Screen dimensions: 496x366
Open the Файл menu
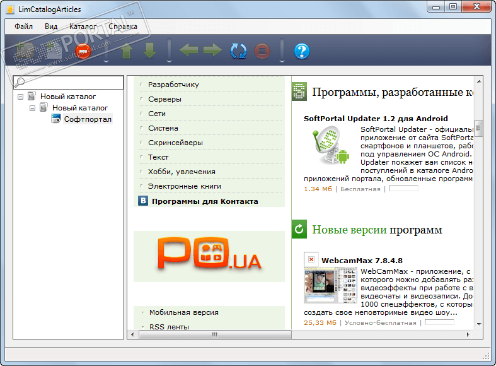pos(23,27)
